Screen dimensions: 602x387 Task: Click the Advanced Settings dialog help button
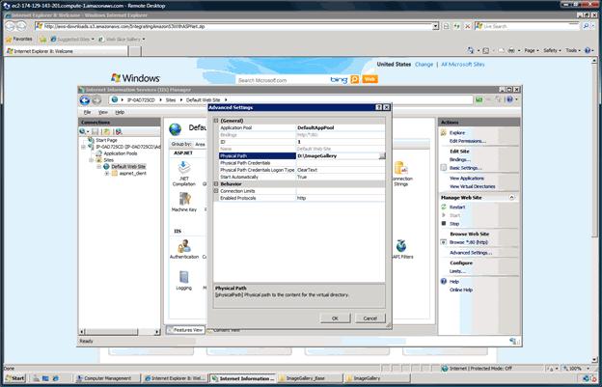(378, 107)
